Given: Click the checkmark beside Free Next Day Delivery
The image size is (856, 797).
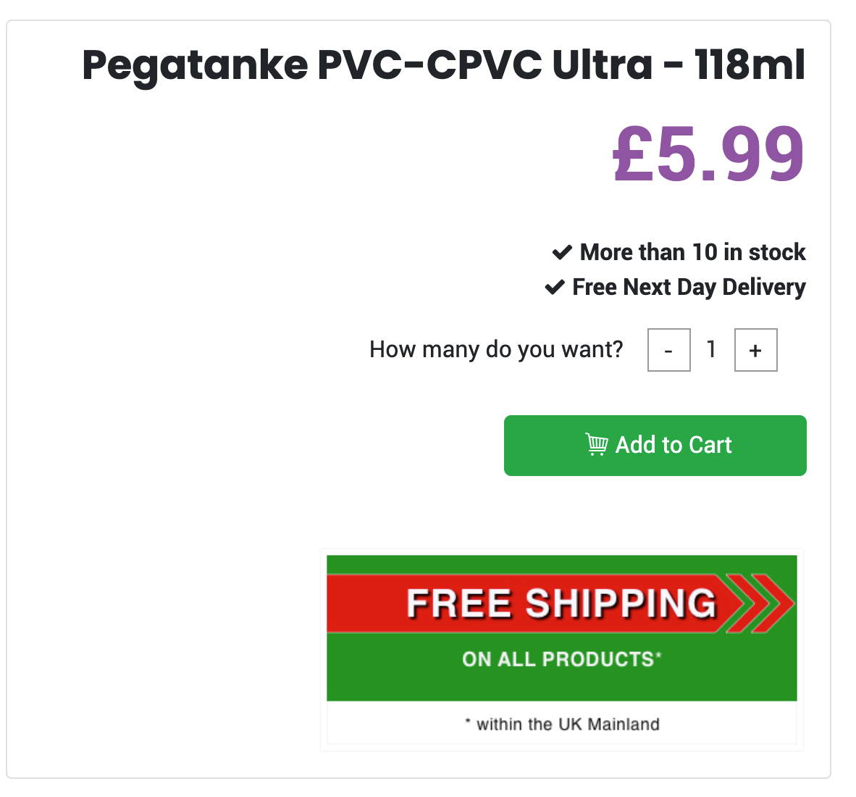Looking at the screenshot, I should click(x=555, y=287).
